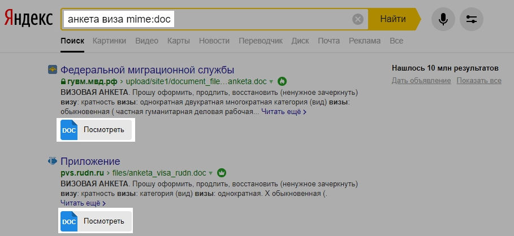Clear the search query with X icon
This screenshot has width=514, height=236.
pyautogui.click(x=358, y=19)
